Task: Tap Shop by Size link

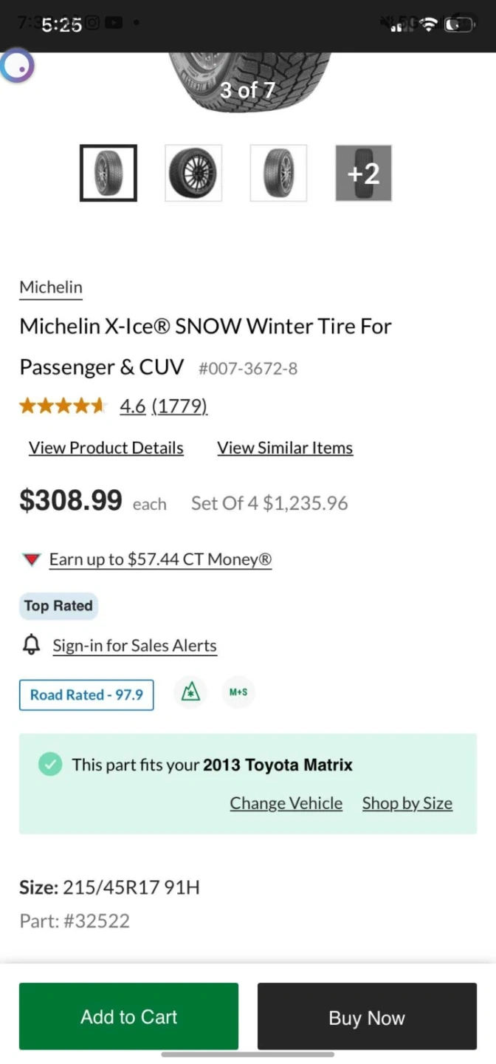Action: [x=407, y=803]
